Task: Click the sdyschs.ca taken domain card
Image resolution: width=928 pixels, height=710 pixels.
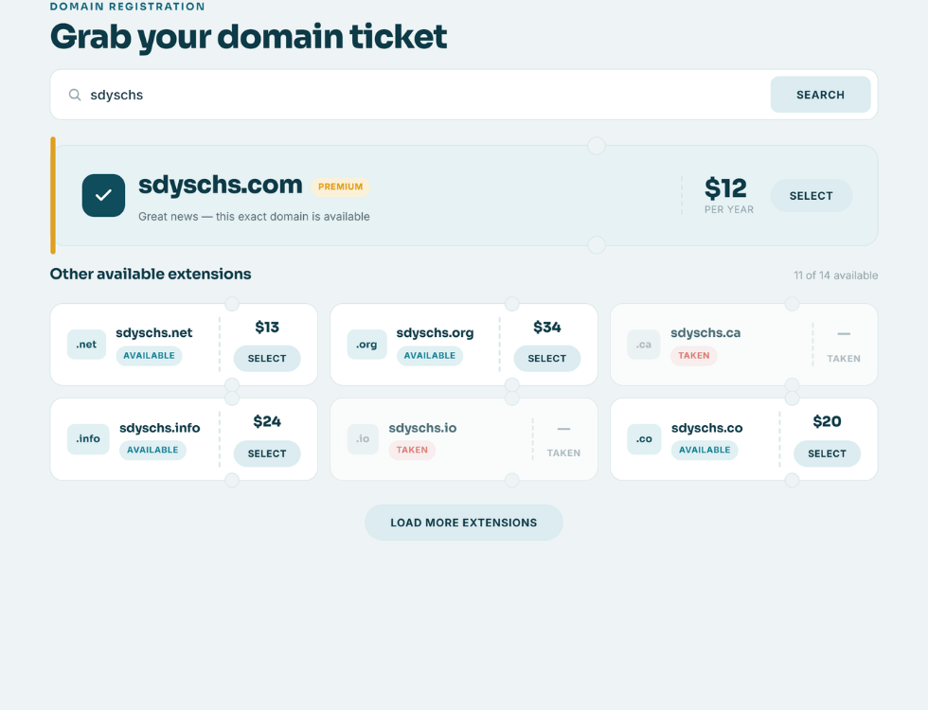Action: (x=744, y=345)
